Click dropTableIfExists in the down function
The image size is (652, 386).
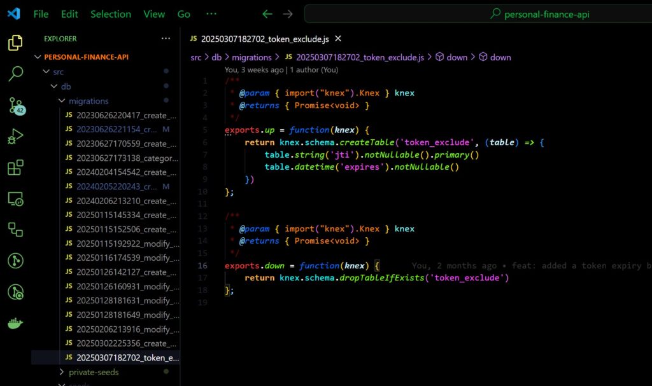click(382, 277)
